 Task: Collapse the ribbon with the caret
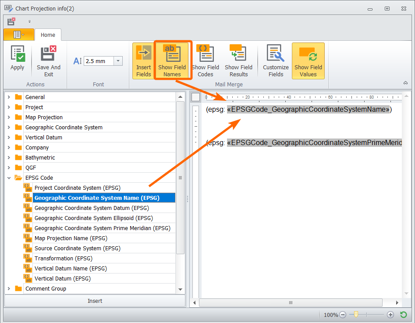pos(405,83)
